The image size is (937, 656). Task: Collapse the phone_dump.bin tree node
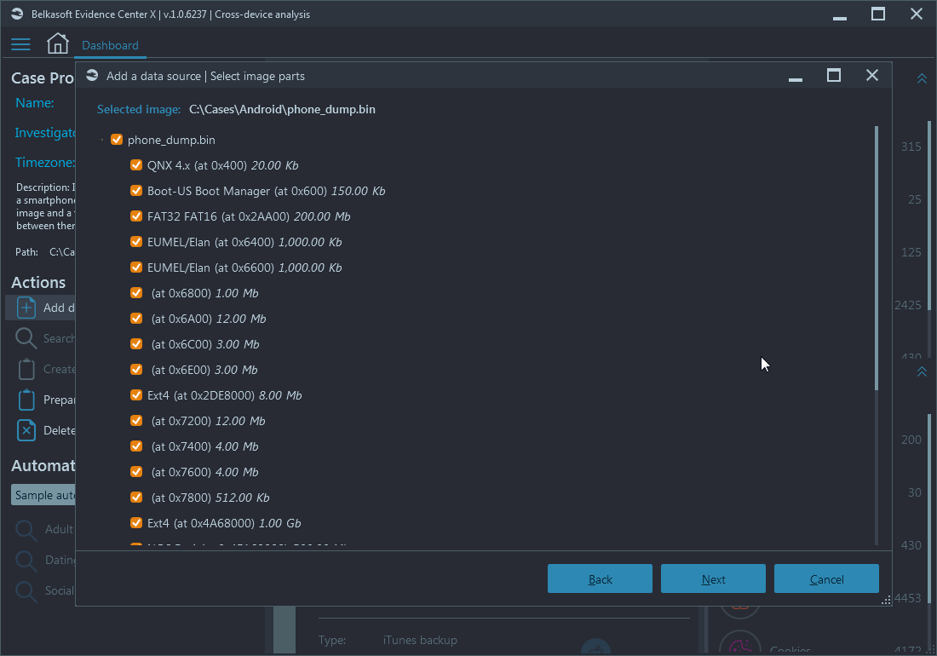tap(101, 140)
